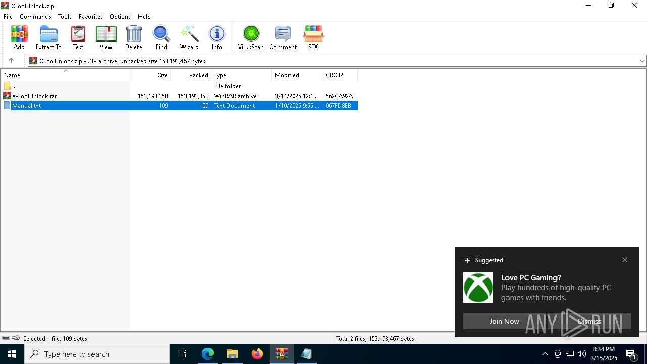
Task: Select the Manual.txt file name
Action: click(27, 106)
